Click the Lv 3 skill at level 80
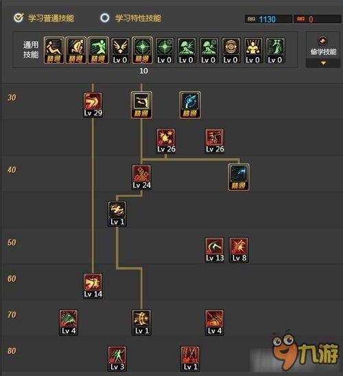This screenshot has width=343, height=376. click(117, 359)
